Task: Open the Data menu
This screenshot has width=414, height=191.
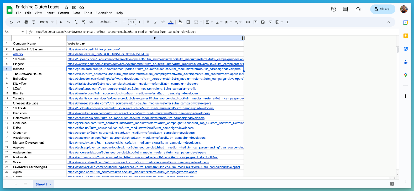Action: click(x=76, y=13)
